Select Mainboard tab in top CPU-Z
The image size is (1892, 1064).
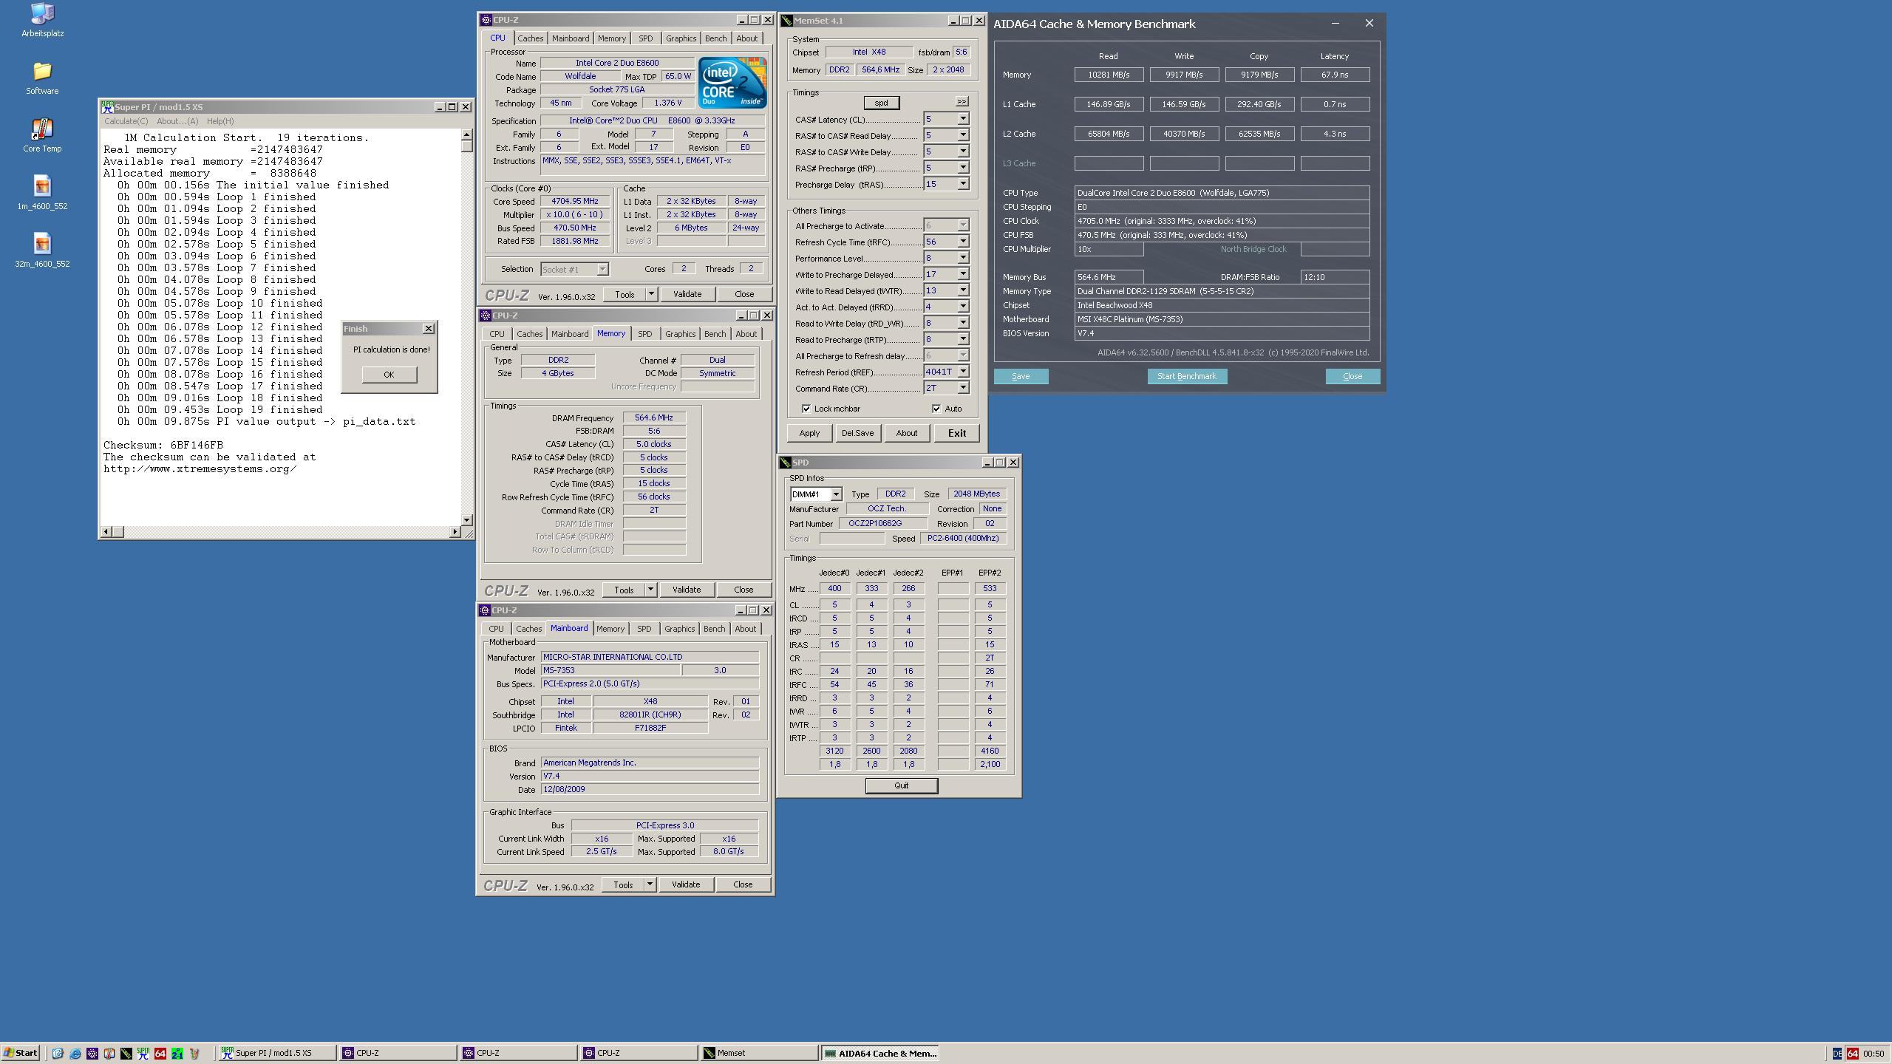point(571,38)
